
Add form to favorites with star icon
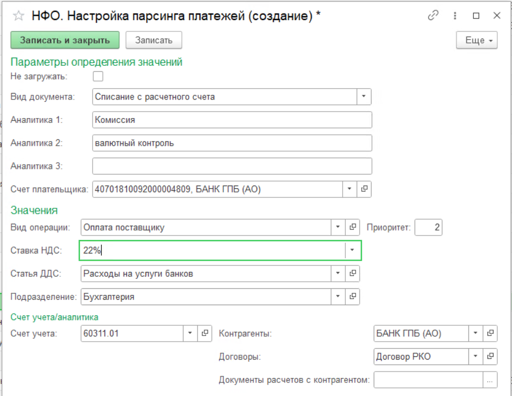click(18, 16)
